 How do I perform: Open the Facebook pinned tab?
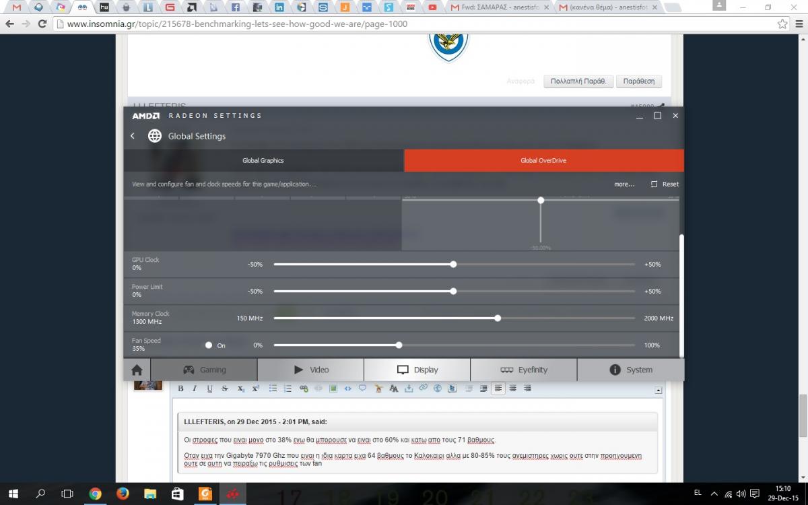[x=236, y=7]
